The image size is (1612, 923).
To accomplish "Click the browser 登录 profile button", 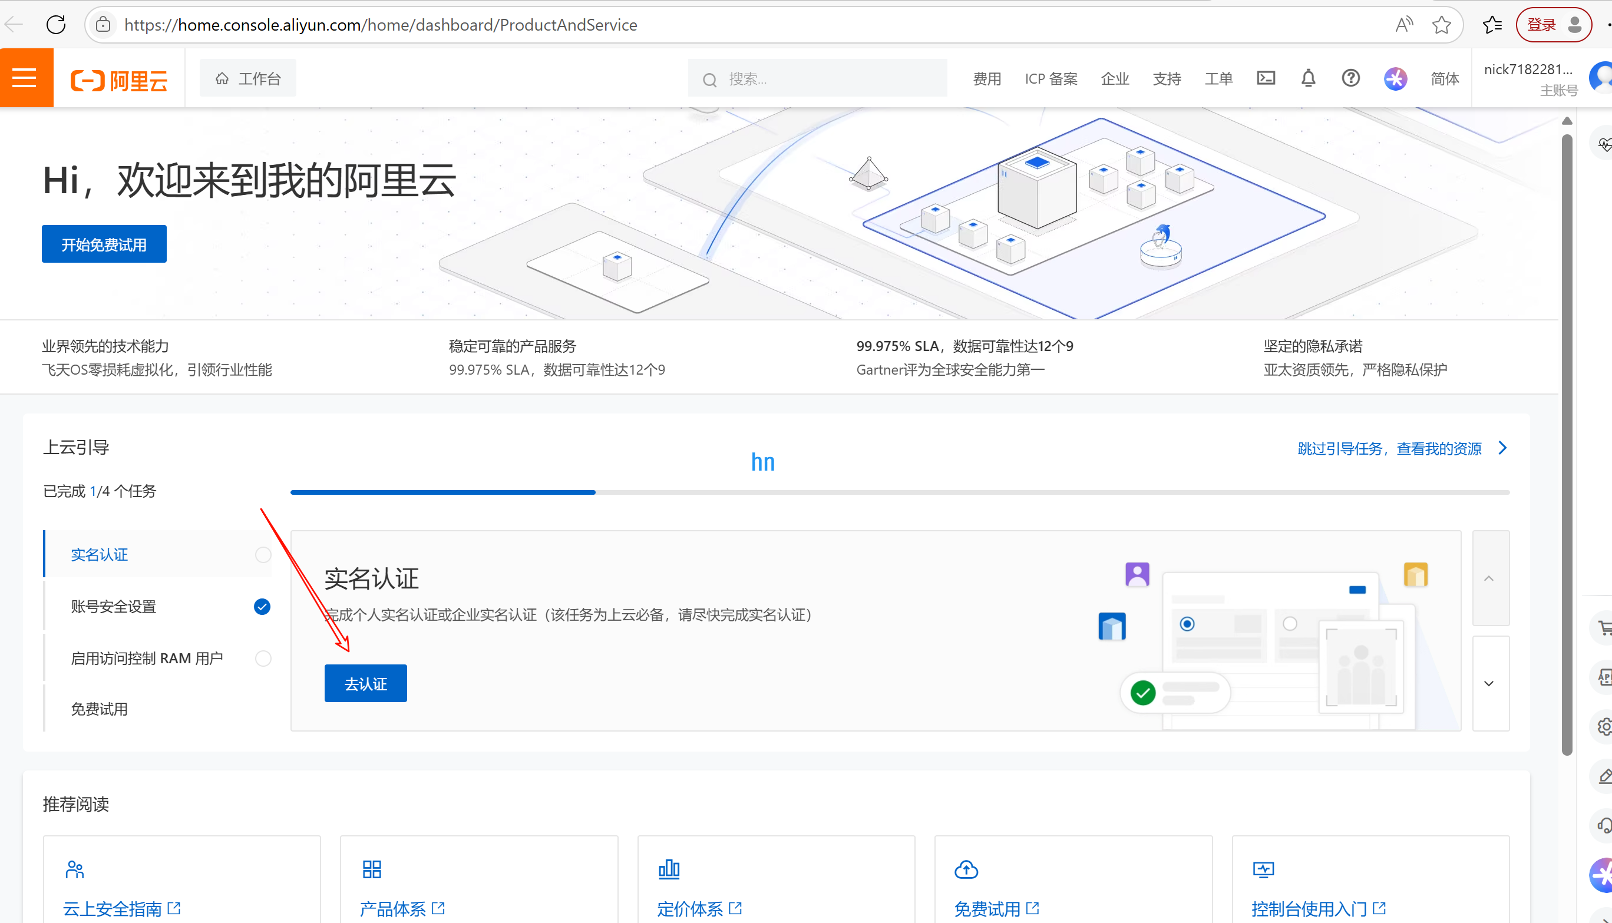I will pos(1553,25).
